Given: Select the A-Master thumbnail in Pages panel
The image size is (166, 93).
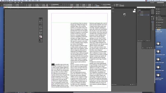Looking at the screenshot, I should coord(134,12).
